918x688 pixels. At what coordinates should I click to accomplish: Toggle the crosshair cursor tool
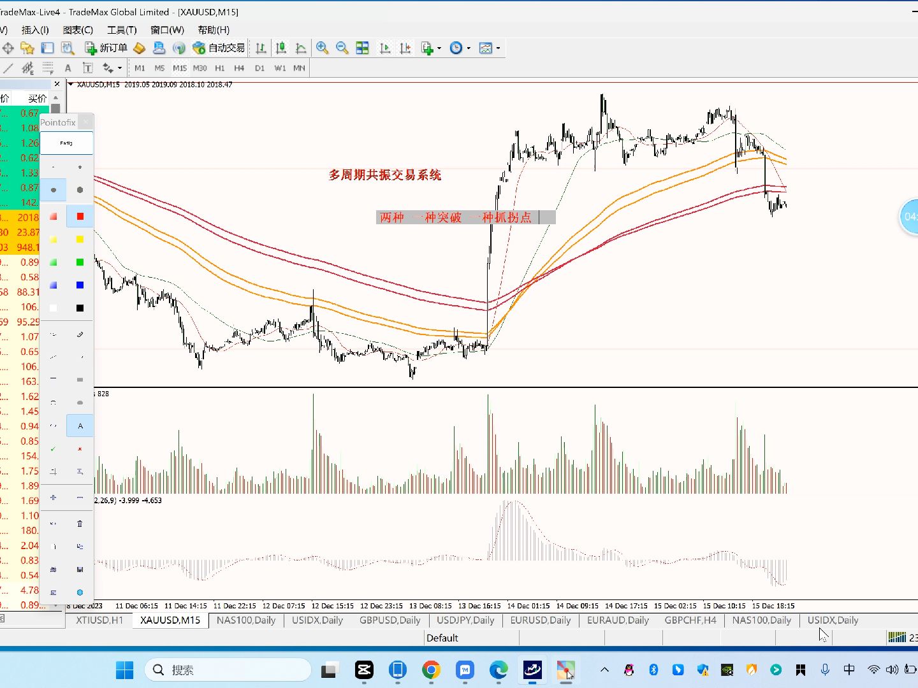click(8, 48)
